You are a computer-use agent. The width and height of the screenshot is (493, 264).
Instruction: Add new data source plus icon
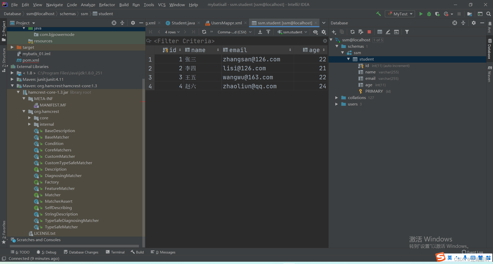coord(334,32)
